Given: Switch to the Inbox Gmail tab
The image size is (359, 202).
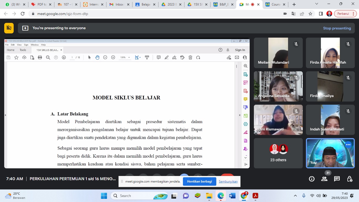Looking at the screenshot, I should [x=117, y=4].
